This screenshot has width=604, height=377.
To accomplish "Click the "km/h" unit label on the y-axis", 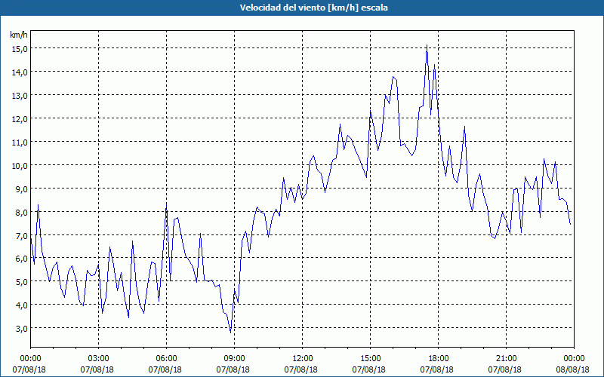I will pyautogui.click(x=19, y=35).
